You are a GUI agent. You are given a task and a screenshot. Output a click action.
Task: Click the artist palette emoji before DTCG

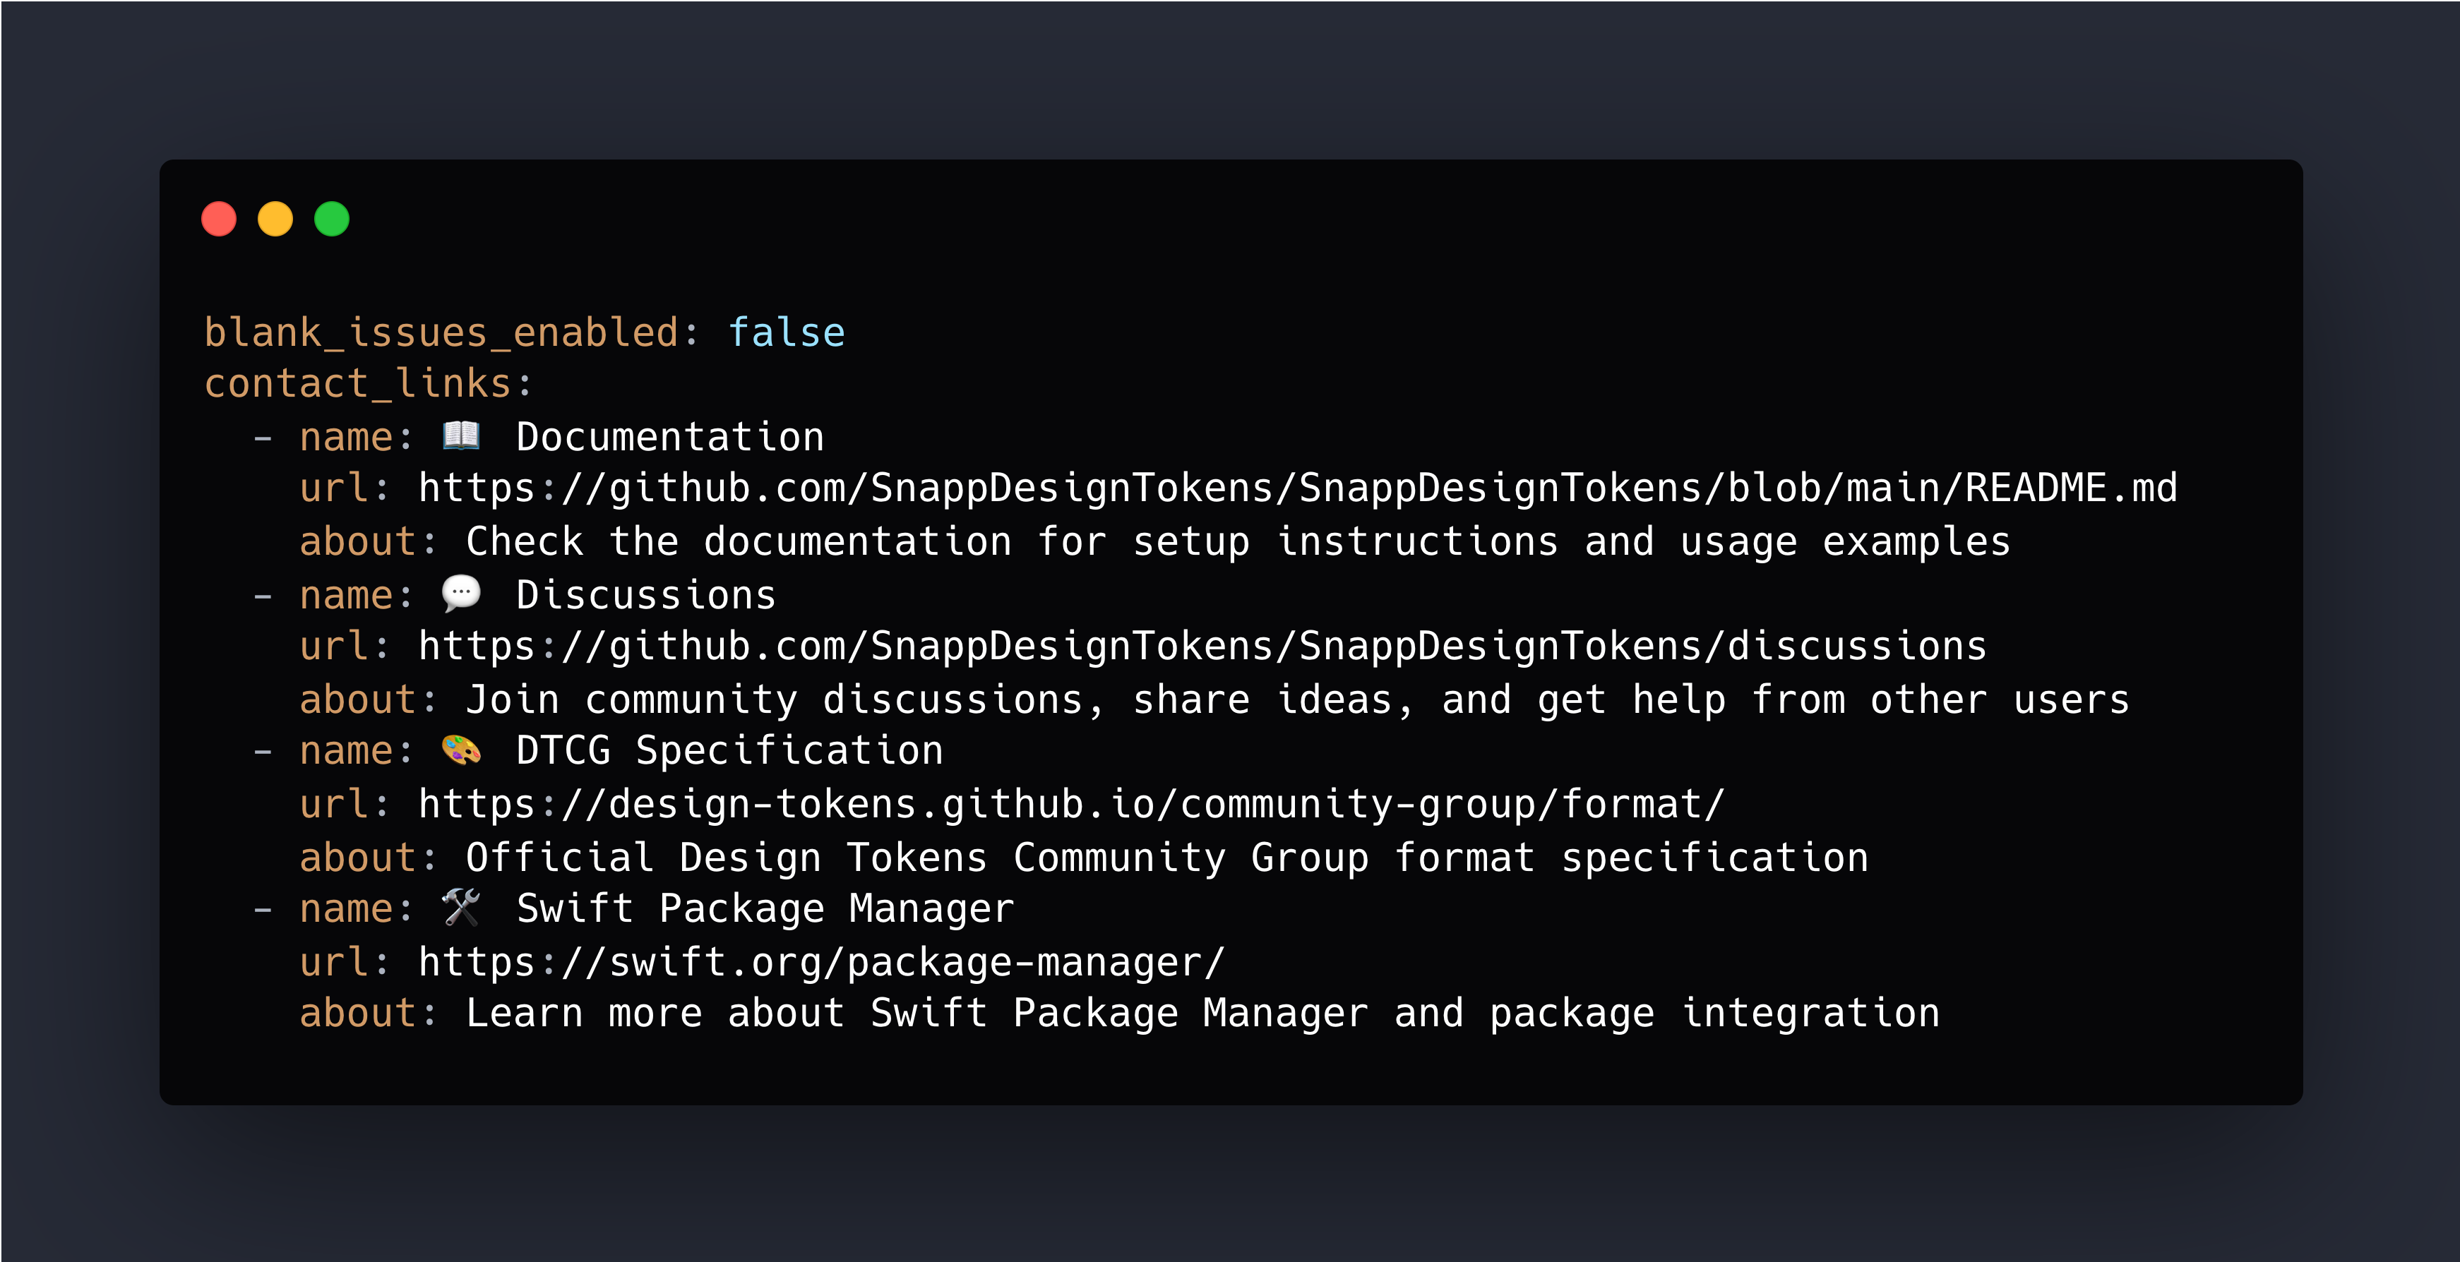461,750
